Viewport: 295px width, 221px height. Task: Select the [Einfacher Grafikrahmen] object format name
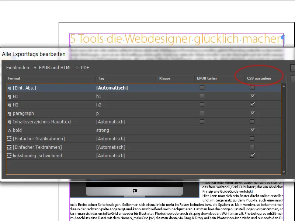[39, 139]
